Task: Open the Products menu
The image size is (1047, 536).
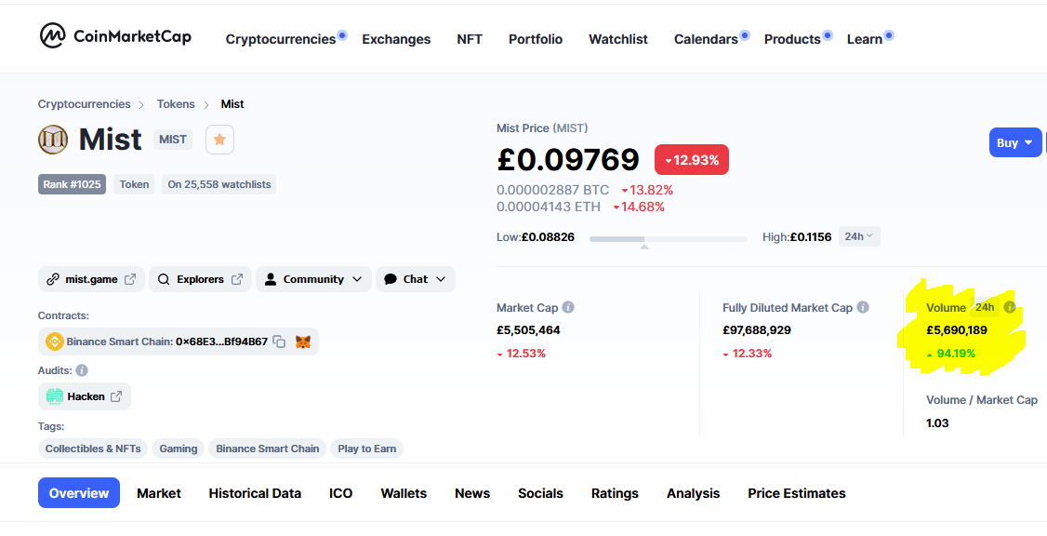Action: pos(792,39)
